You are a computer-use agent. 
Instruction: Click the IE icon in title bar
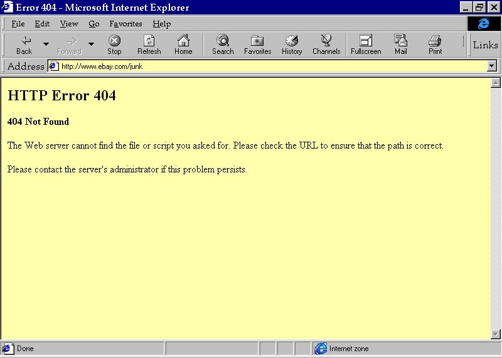7,7
